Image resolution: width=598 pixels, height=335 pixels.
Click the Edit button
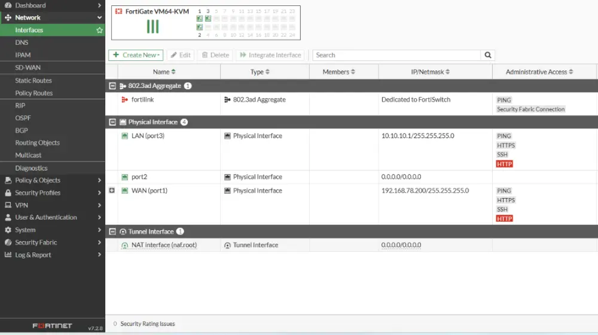pos(181,55)
